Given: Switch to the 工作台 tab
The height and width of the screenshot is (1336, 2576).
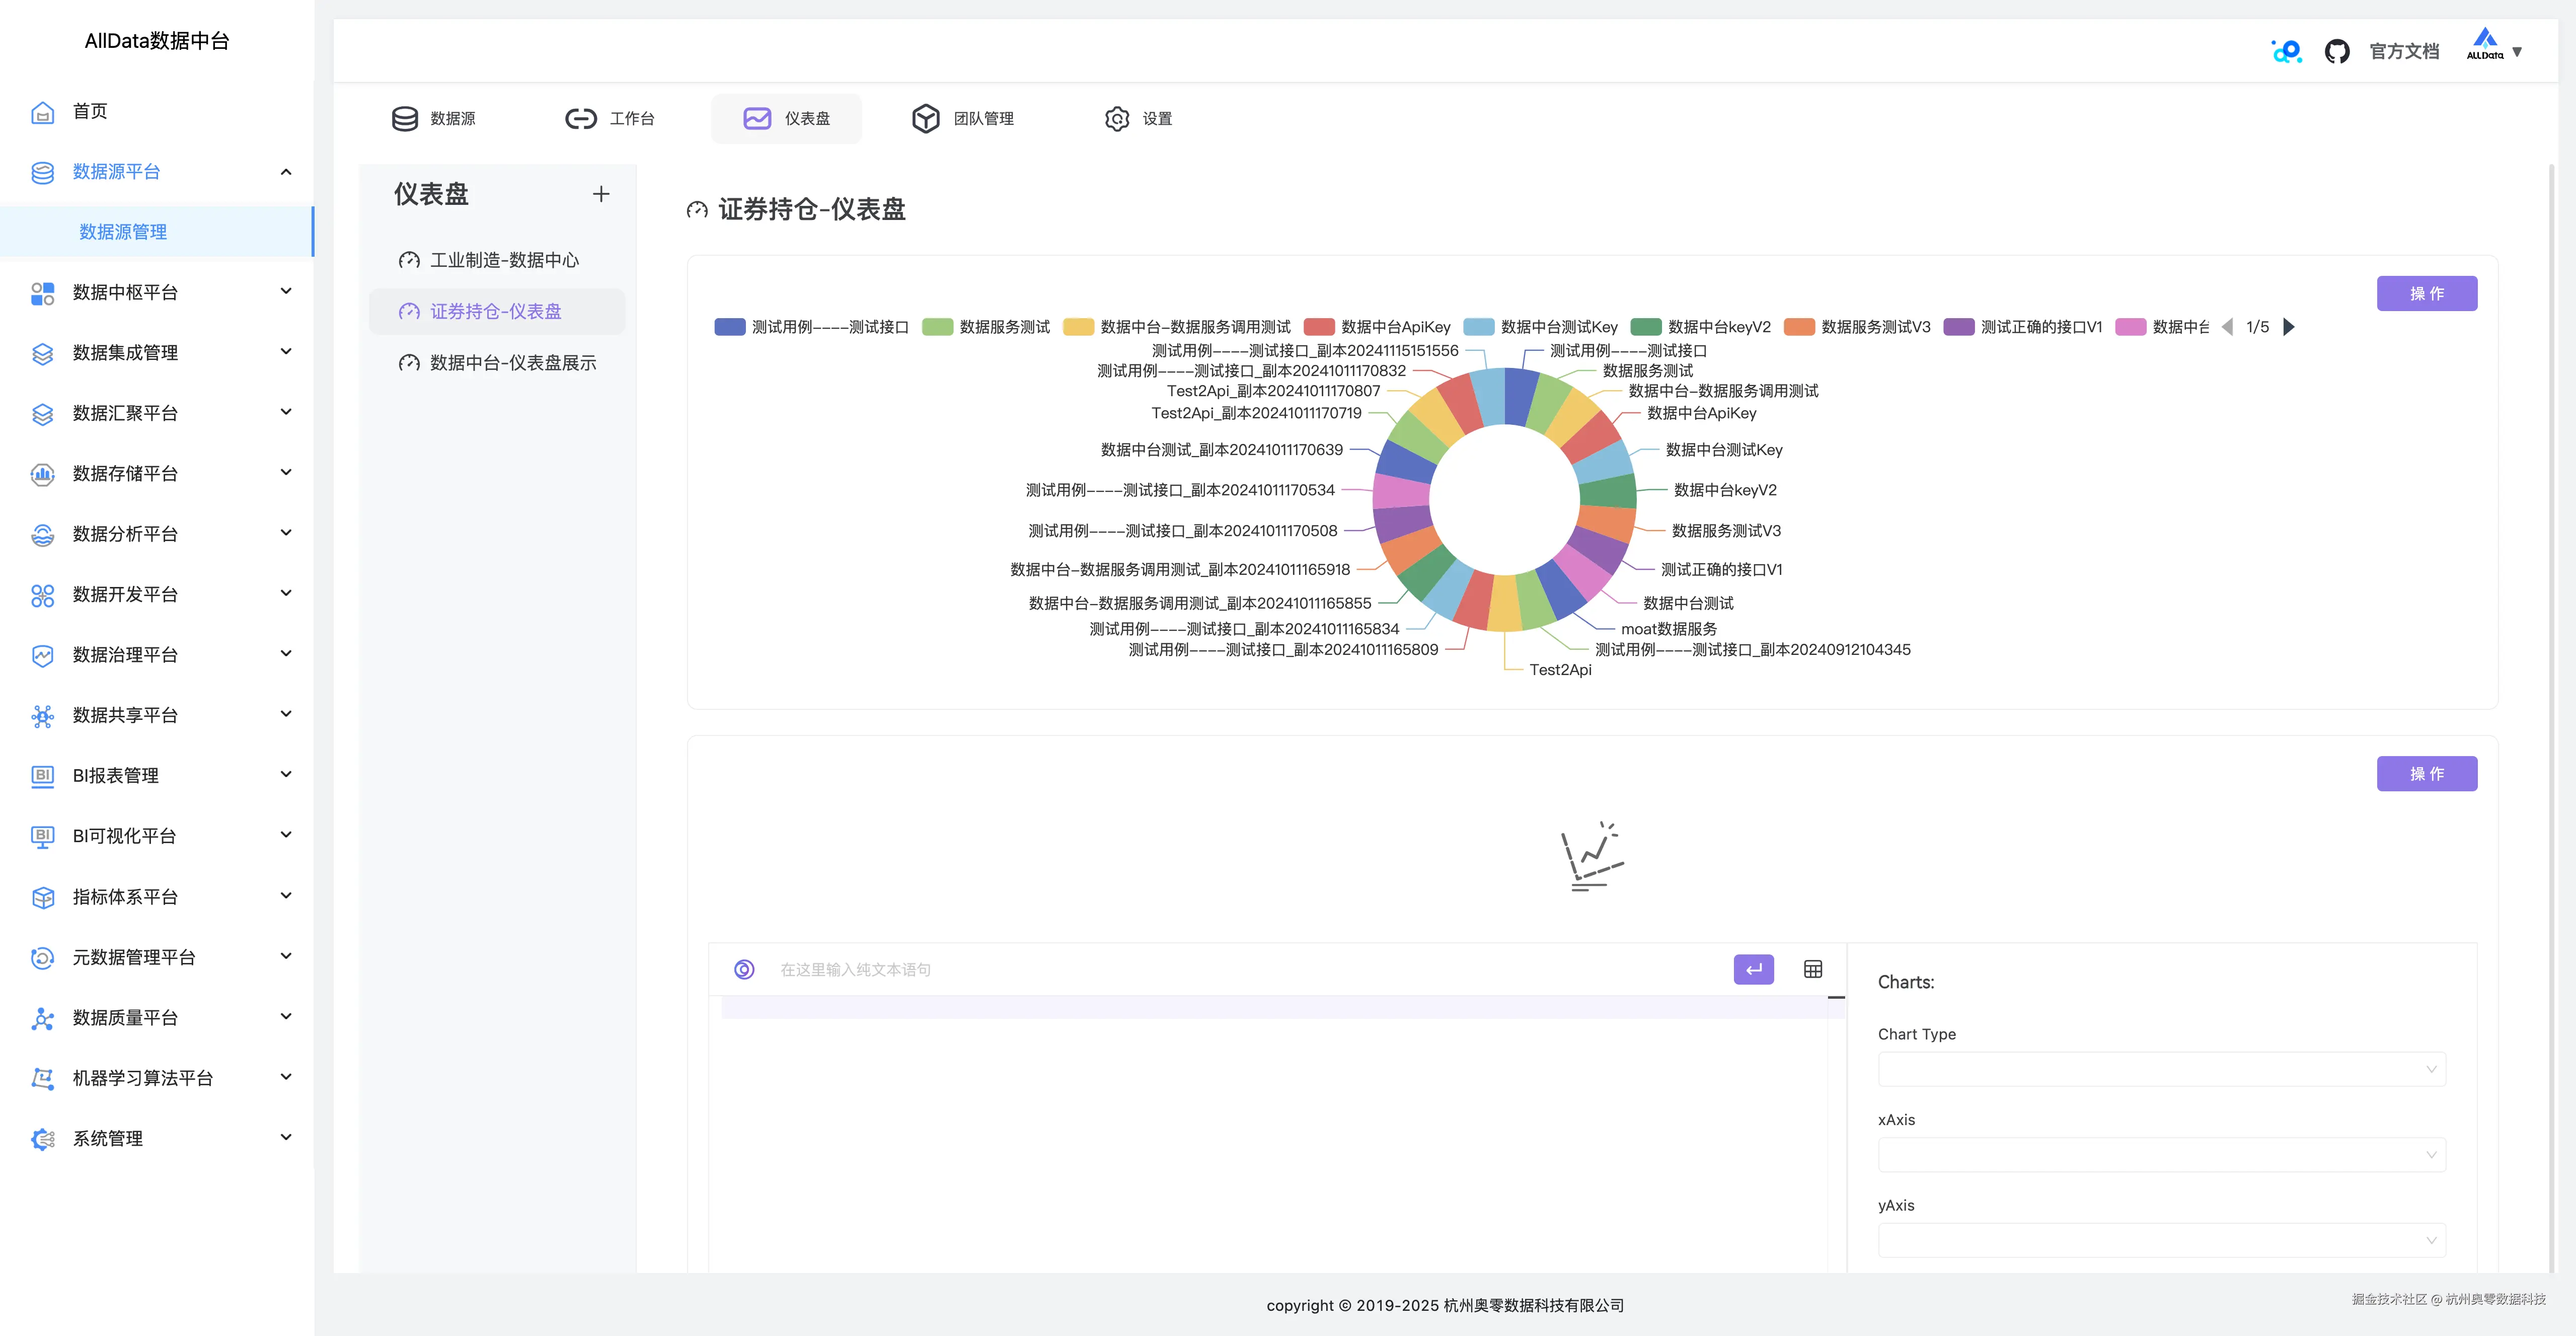Looking at the screenshot, I should pos(611,118).
